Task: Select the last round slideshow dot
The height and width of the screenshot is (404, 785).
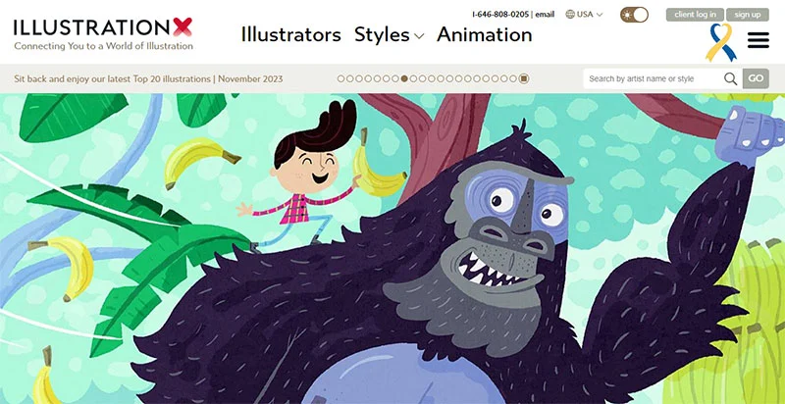Action: point(512,78)
